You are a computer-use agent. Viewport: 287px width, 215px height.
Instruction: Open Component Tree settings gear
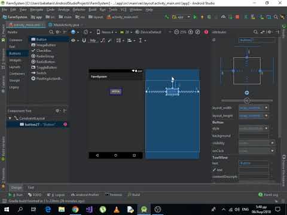click(58, 110)
